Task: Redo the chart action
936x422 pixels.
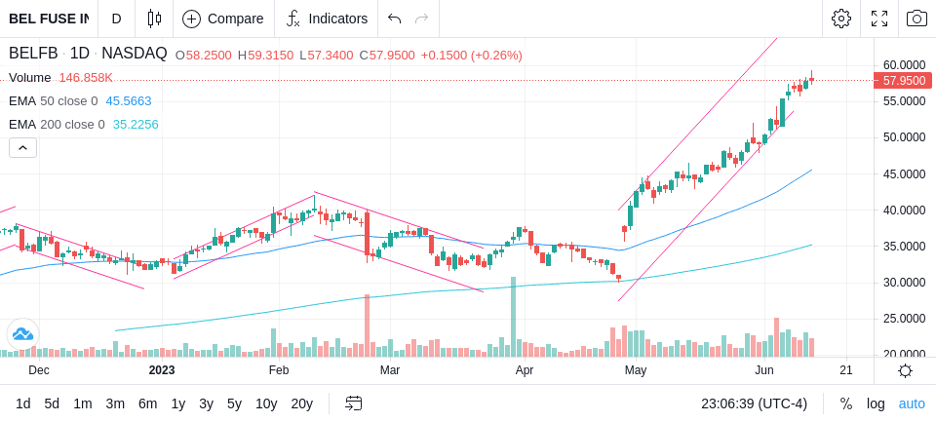Action: tap(421, 19)
